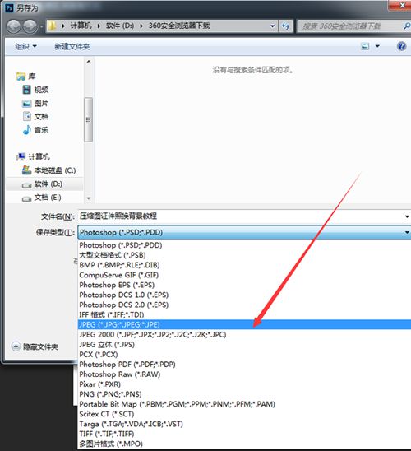This screenshot has height=451, width=411.
Task: Open the help question-mark icon
Action: pos(401,46)
